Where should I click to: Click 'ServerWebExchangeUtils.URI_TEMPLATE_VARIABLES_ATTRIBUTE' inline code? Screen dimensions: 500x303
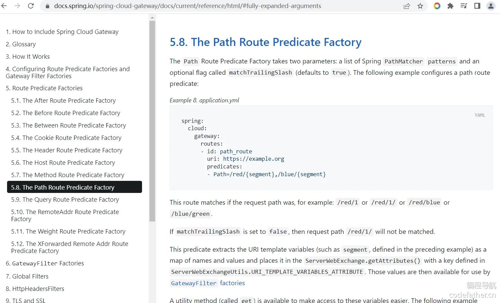pos(267,272)
